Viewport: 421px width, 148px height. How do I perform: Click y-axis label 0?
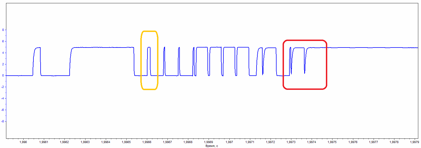click(2, 76)
